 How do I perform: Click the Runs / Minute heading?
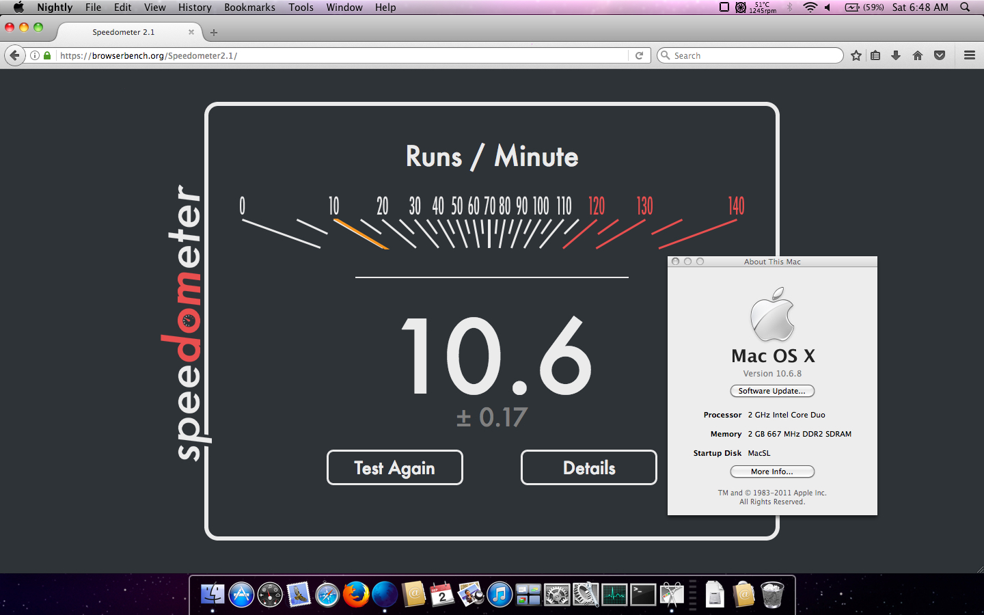coord(492,156)
